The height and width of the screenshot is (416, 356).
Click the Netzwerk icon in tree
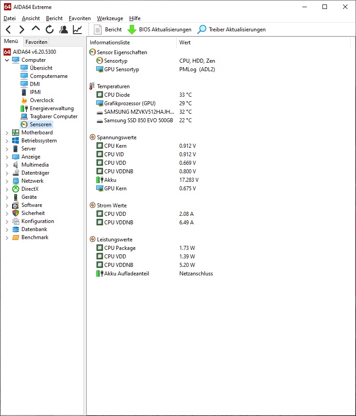[16, 181]
